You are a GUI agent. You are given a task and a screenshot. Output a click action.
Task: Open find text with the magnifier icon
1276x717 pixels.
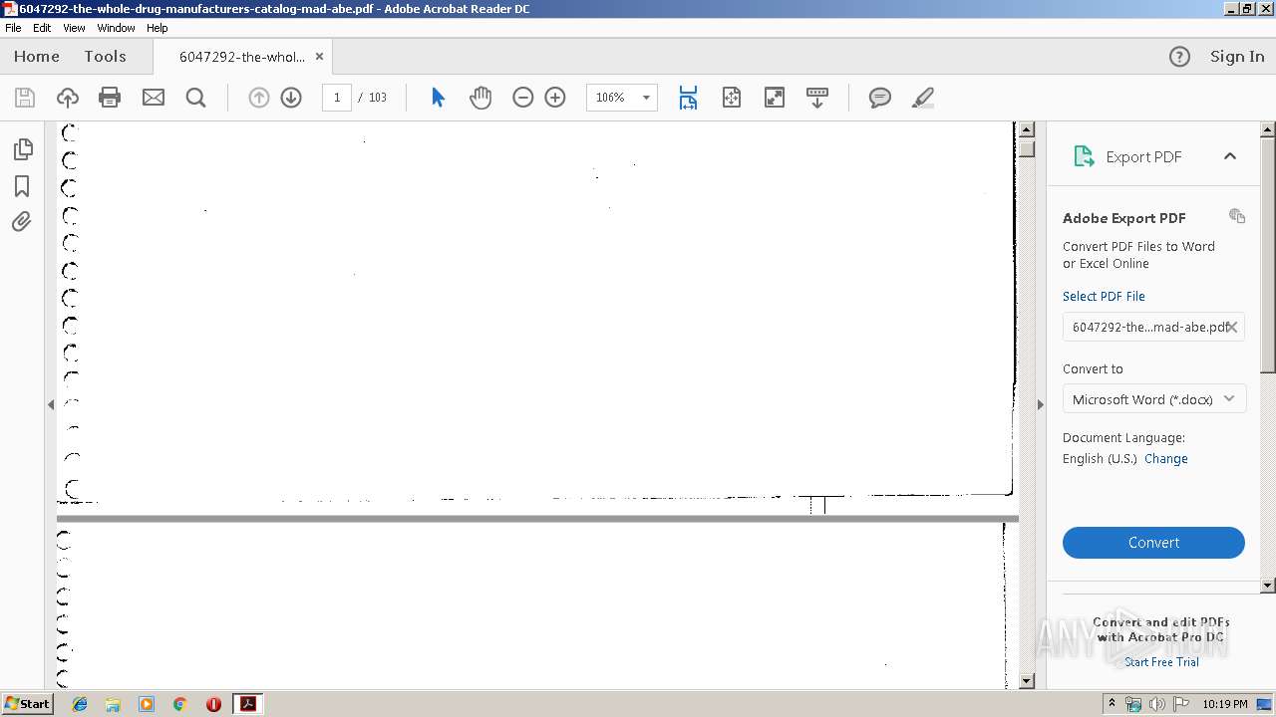click(x=195, y=98)
